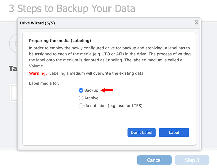Select the Backup radio button
This screenshot has height=168, width=217.
(81, 90)
